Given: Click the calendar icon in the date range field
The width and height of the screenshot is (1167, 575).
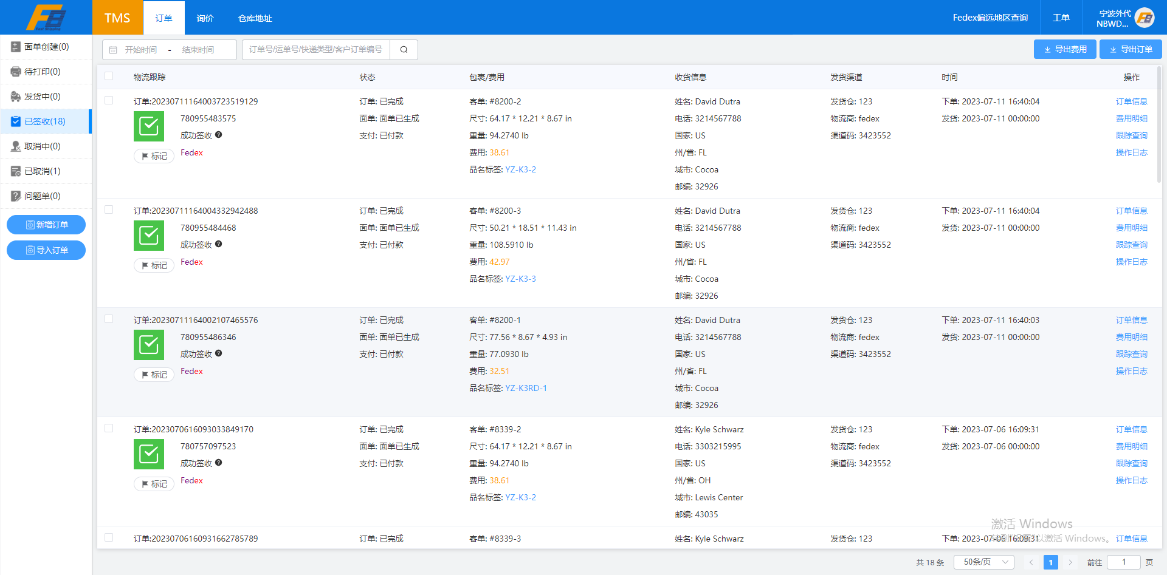Looking at the screenshot, I should (113, 50).
